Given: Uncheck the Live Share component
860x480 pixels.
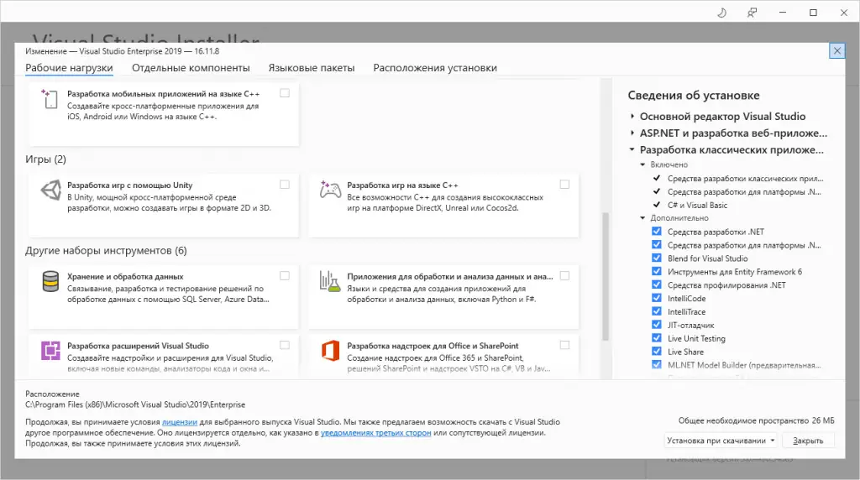Looking at the screenshot, I should (x=657, y=352).
